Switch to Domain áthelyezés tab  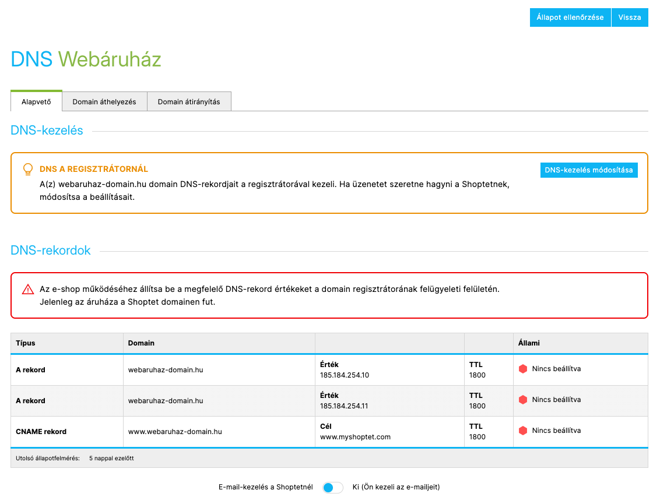click(104, 101)
